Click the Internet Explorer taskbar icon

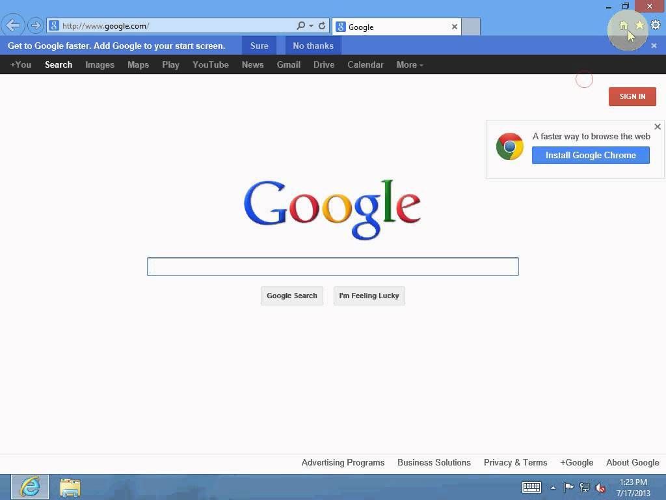click(x=30, y=487)
